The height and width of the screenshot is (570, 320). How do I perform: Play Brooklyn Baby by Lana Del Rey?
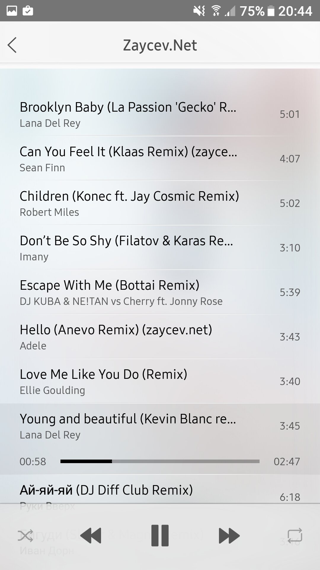(160, 114)
